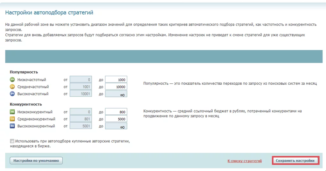
Task: Click the Низкочастотный label
Action: pos(32,80)
